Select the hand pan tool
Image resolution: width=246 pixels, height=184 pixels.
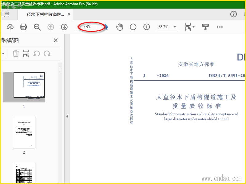[120, 27]
